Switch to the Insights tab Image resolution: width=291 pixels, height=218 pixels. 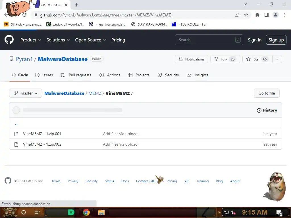click(198, 75)
